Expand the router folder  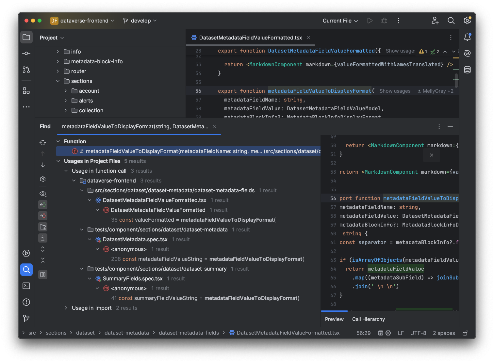pos(58,71)
